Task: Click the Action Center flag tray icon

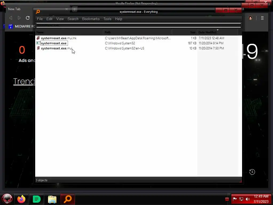Action: [x=235, y=199]
